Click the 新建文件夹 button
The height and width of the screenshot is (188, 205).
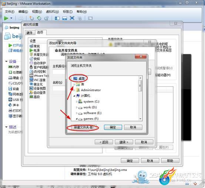[84, 127]
